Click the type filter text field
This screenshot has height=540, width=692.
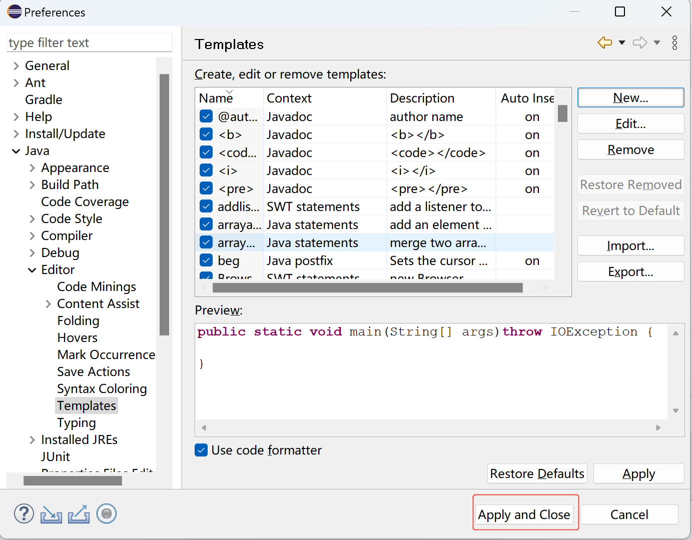click(90, 42)
